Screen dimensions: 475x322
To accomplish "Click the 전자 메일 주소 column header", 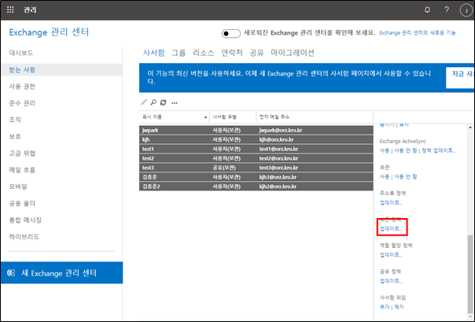I will pos(315,117).
